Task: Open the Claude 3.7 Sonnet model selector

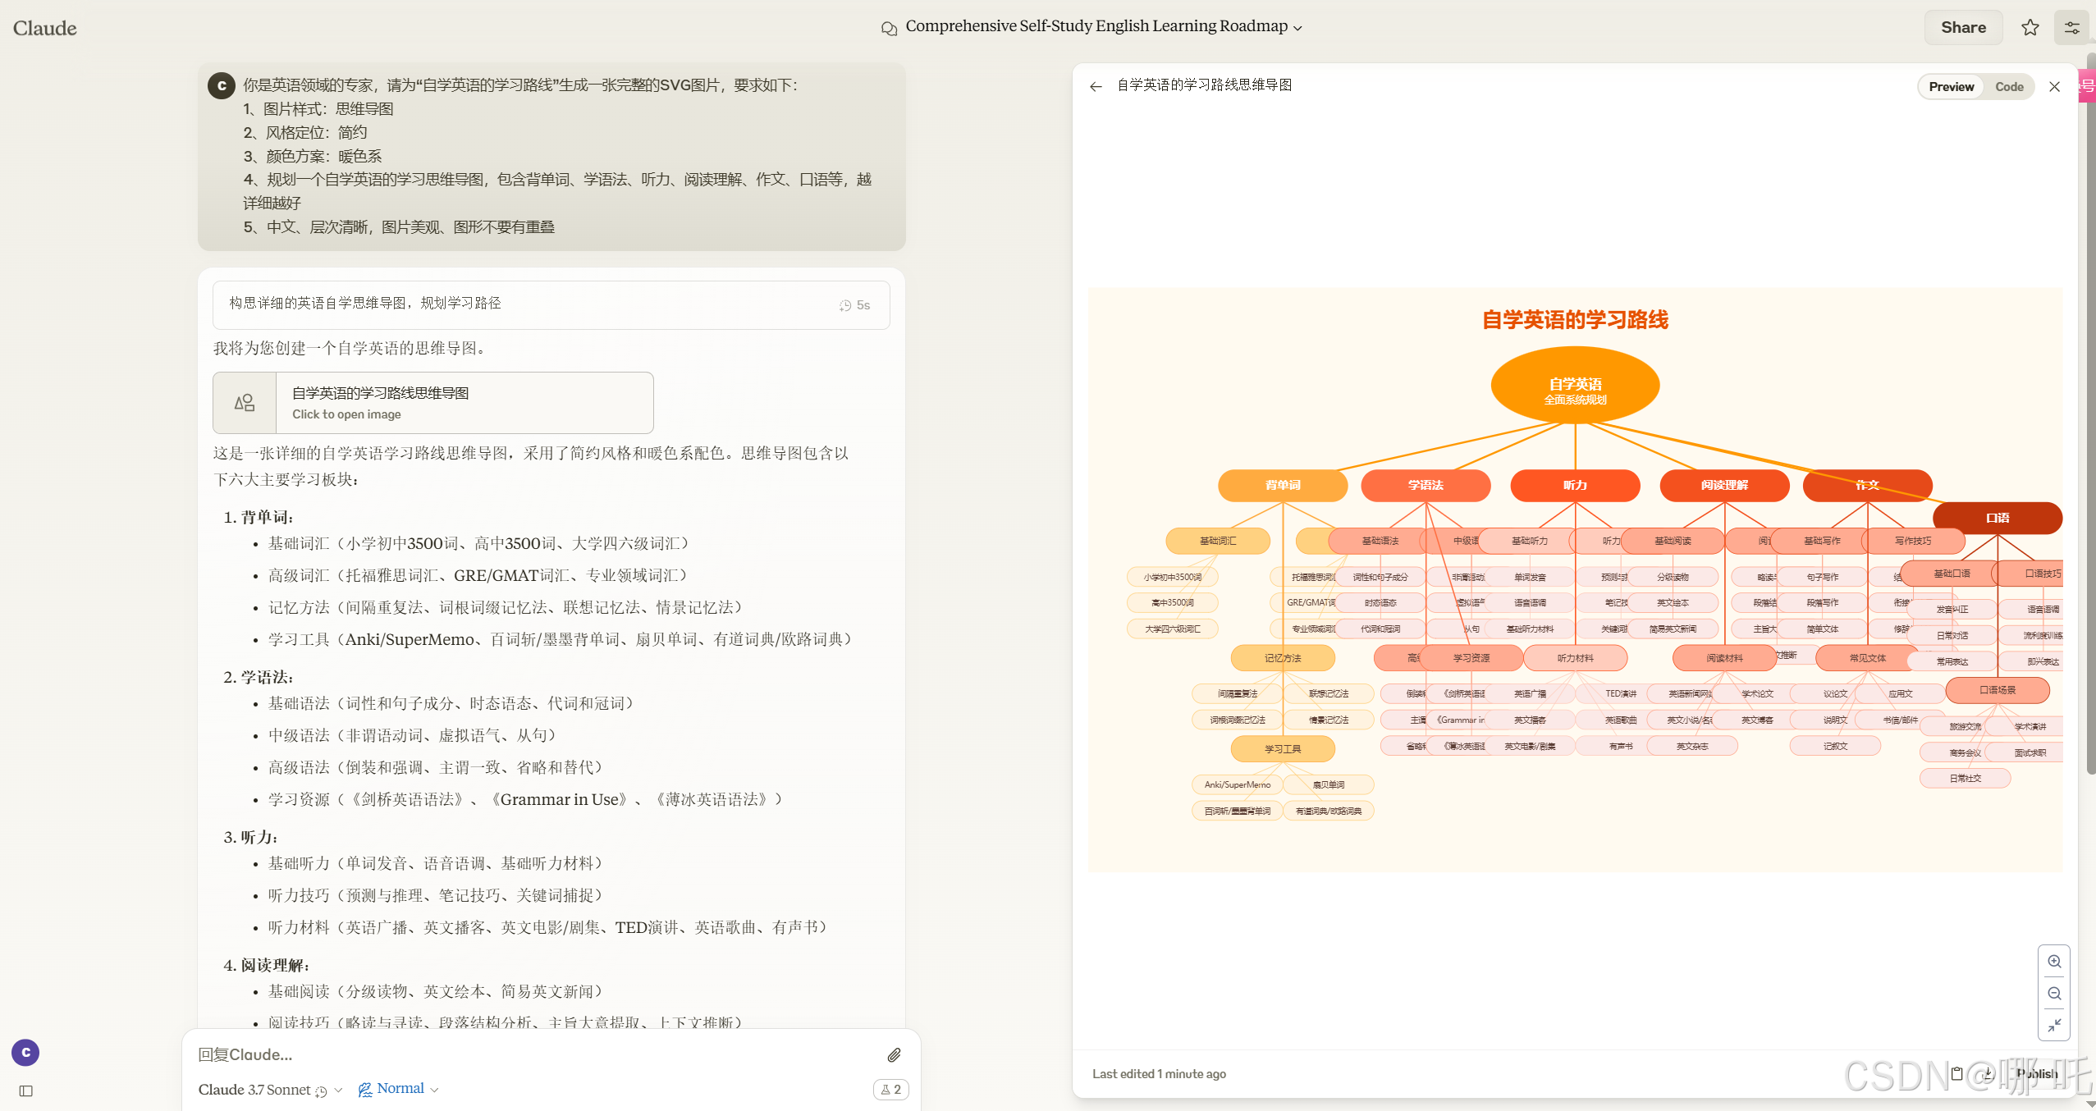Action: pyautogui.click(x=270, y=1090)
